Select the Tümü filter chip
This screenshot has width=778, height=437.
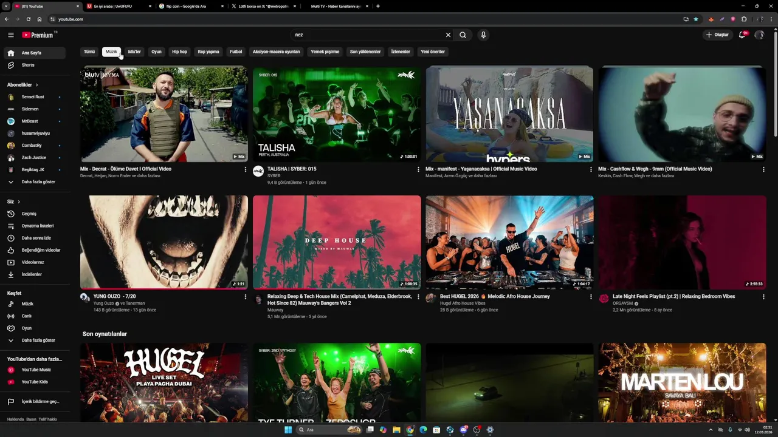(x=89, y=52)
